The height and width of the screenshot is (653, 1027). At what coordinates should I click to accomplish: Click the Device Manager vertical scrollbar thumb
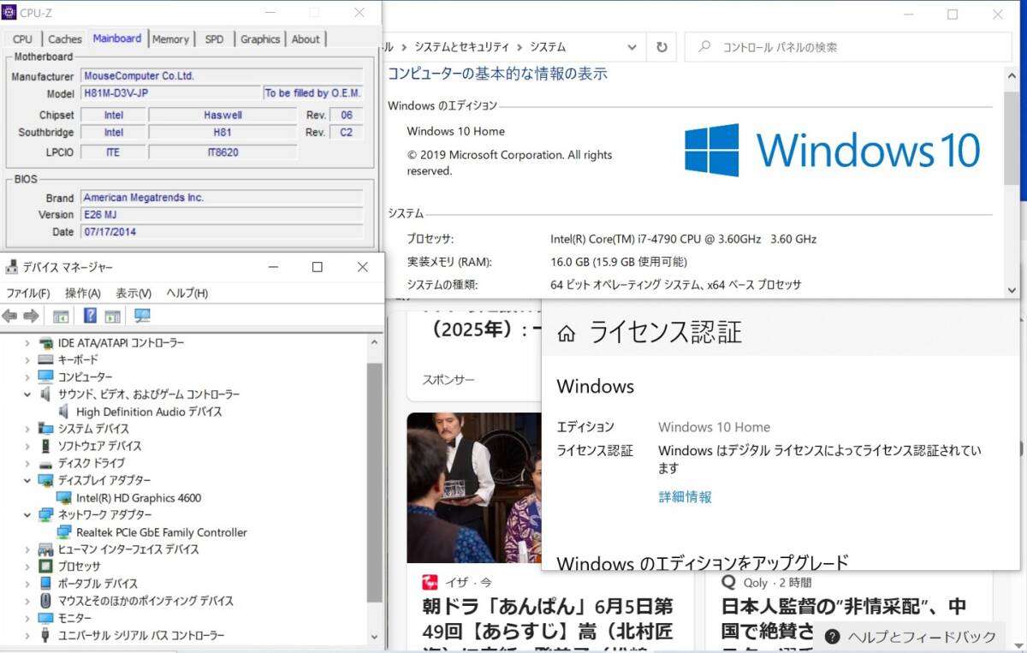tap(374, 483)
